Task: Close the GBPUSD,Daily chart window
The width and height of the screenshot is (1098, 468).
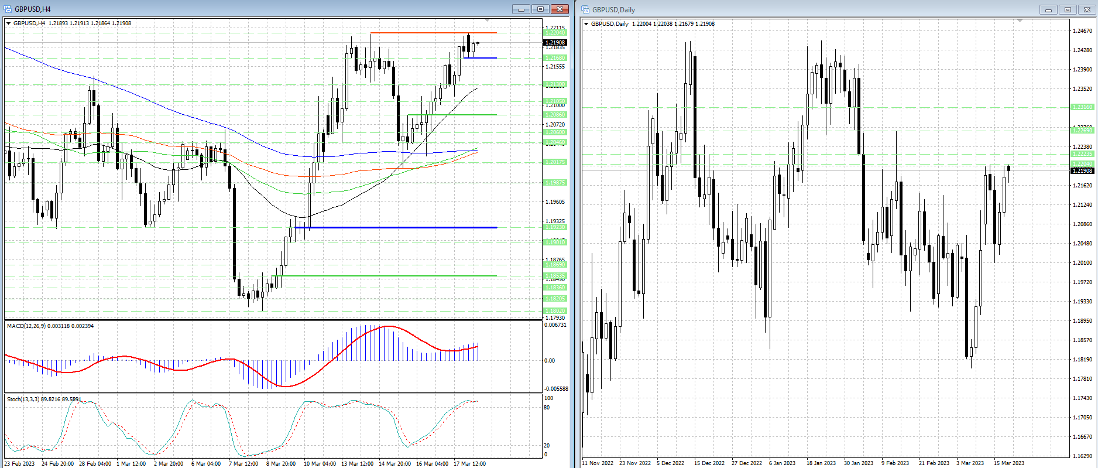Action: click(x=1087, y=9)
